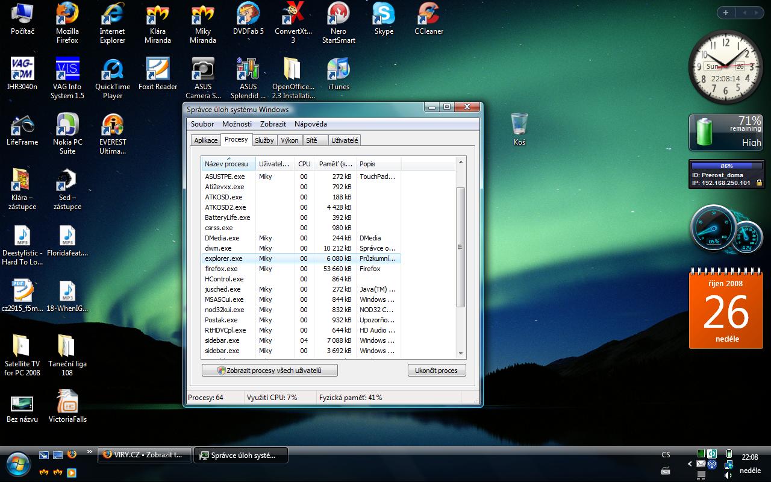Open the Mozilla Firefox desktop icon
Viewport: 771px width, 482px height.
tap(67, 15)
